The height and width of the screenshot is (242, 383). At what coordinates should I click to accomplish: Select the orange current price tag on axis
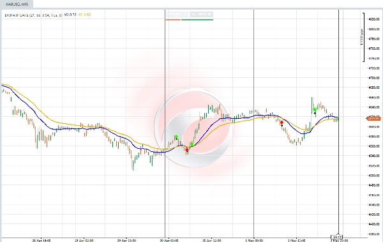[x=373, y=119]
